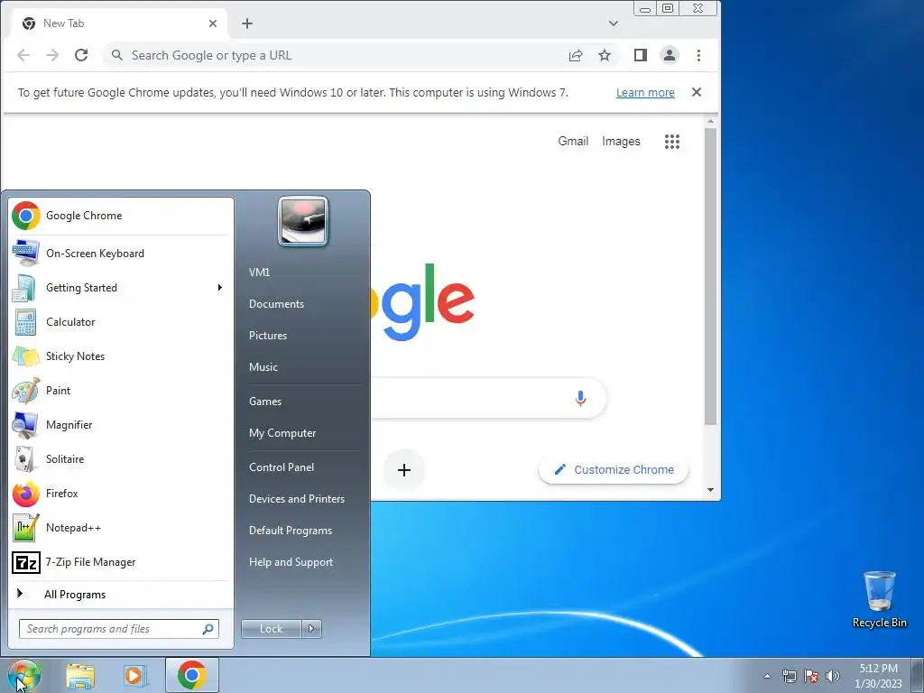This screenshot has height=693, width=924.
Task: Click Chrome taskbar button
Action: [192, 675]
